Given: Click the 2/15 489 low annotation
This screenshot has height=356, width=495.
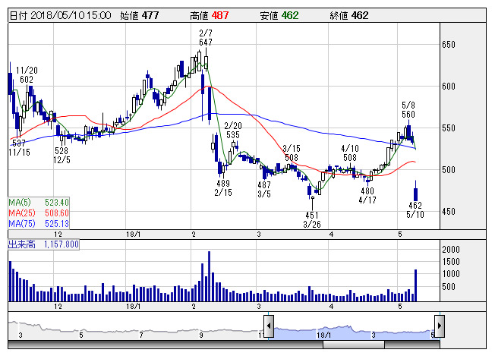Looking at the screenshot, I should tap(223, 188).
